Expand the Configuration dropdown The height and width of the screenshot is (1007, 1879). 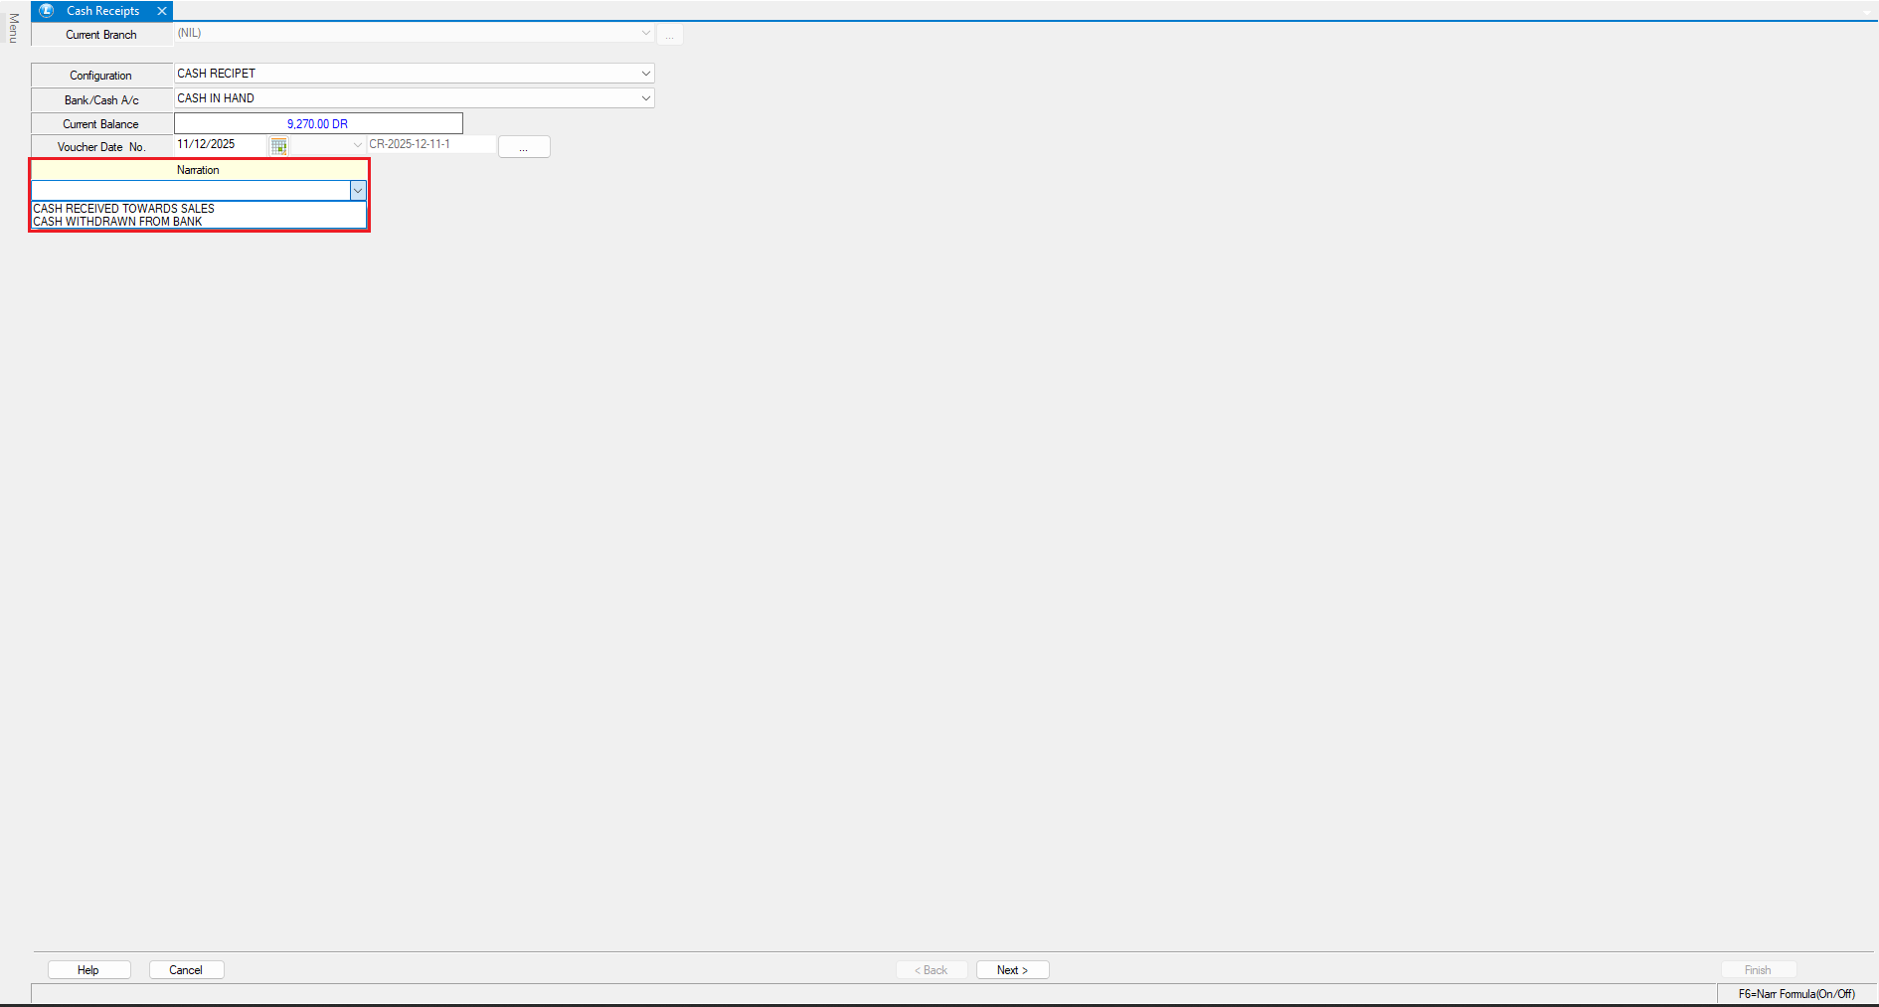pos(645,74)
